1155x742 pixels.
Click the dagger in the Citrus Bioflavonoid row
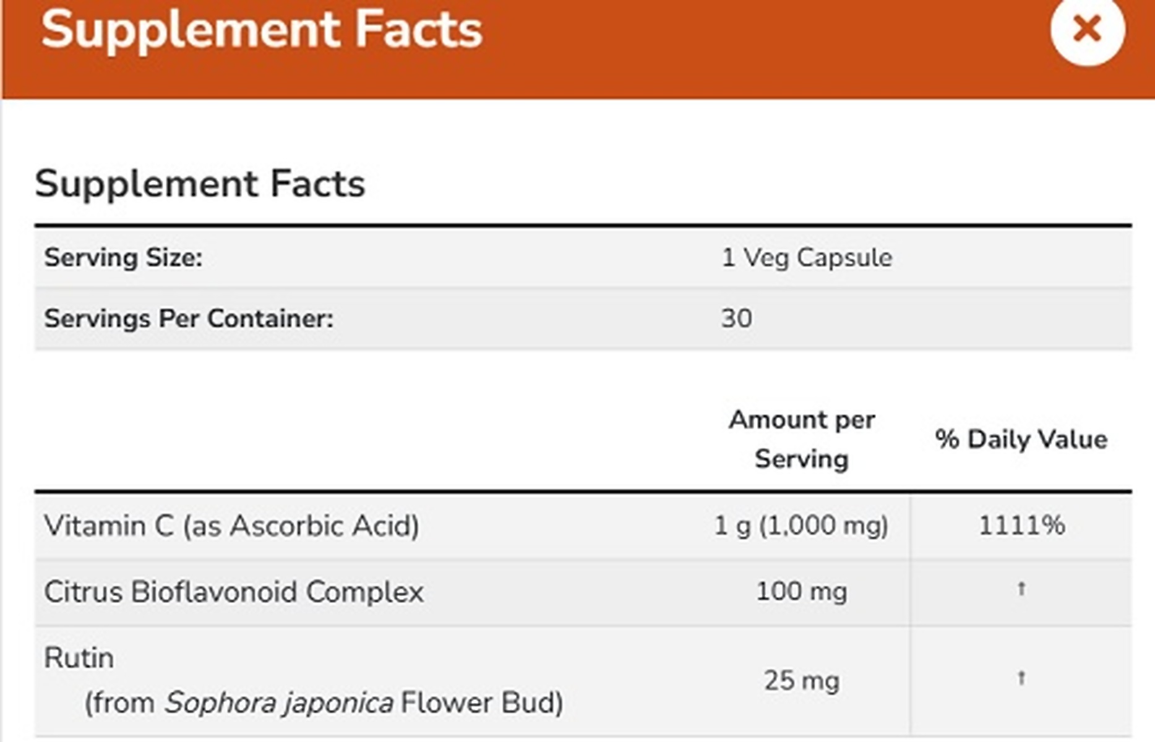tap(1021, 589)
